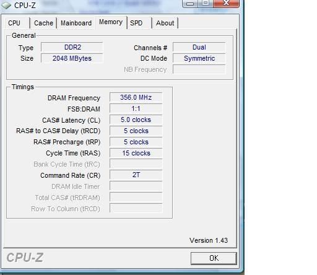Click the DC Mode label
This screenshot has width=317, height=275.
[154, 58]
